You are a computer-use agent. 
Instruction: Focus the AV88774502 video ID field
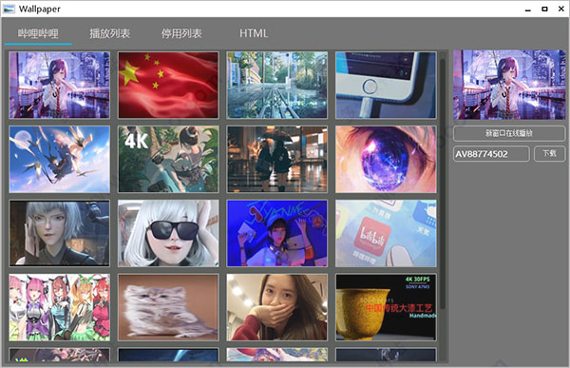click(x=491, y=154)
